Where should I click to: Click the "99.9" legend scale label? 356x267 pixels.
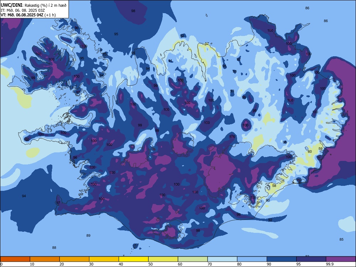(x=330, y=264)
